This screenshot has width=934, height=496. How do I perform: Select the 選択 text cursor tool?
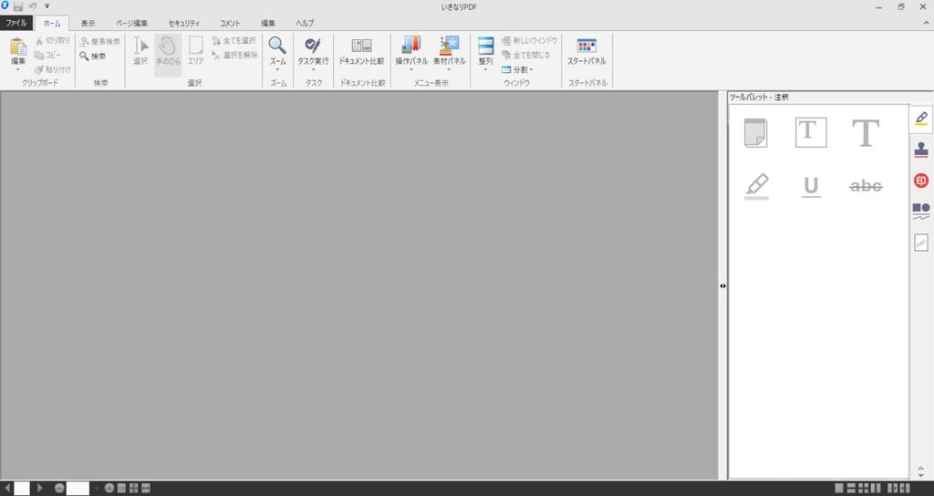point(140,51)
